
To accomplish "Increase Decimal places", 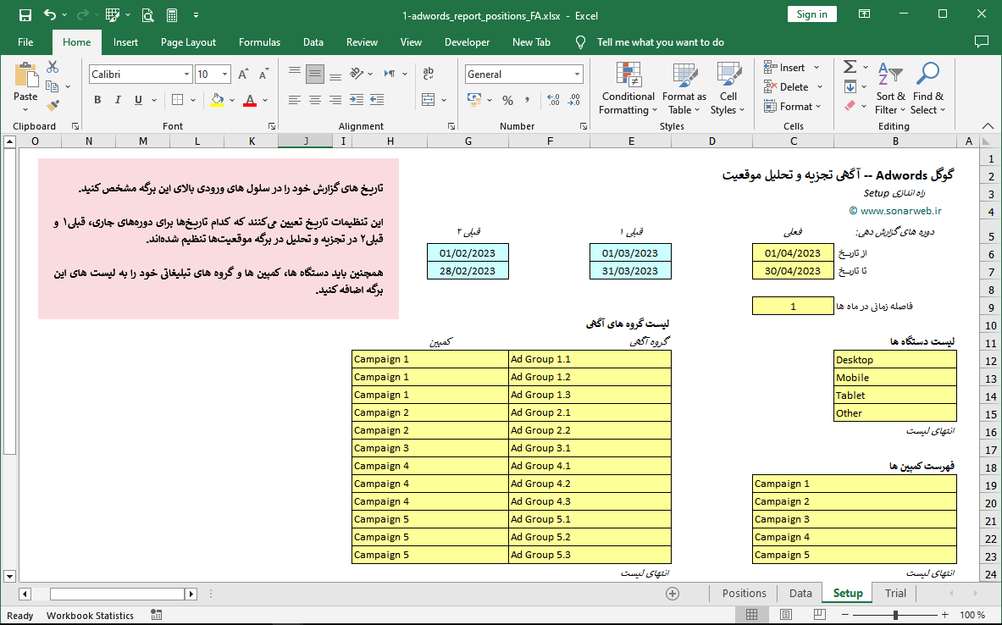I will 553,100.
